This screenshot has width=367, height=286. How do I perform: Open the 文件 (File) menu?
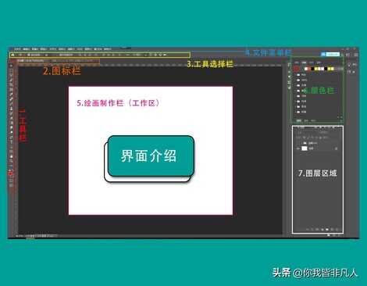coord(18,49)
